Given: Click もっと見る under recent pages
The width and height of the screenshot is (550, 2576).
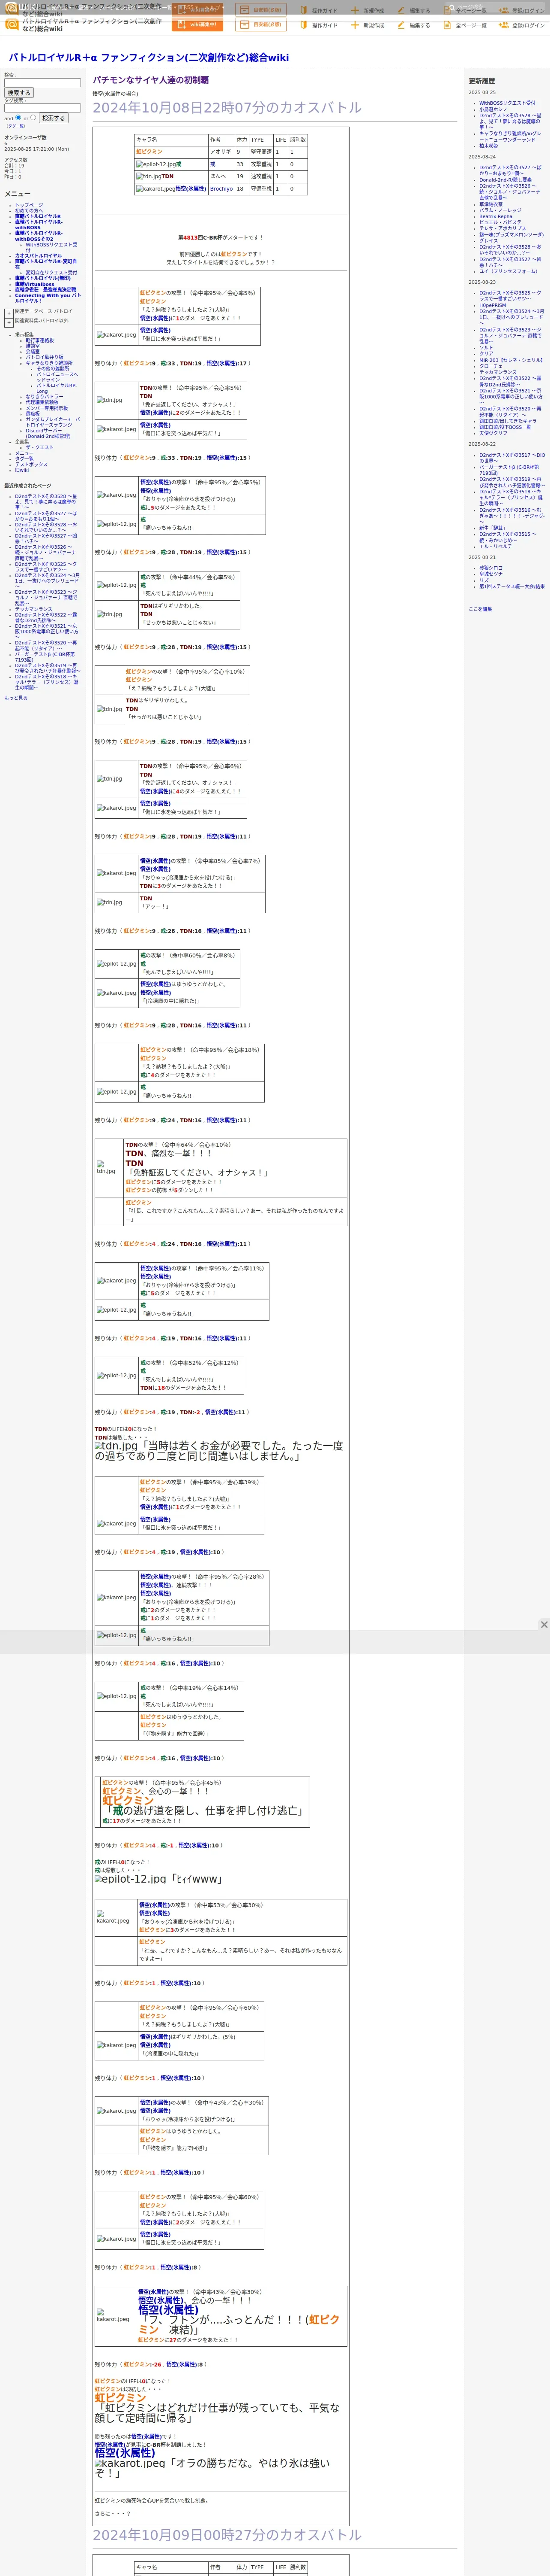Looking at the screenshot, I should point(16,698).
